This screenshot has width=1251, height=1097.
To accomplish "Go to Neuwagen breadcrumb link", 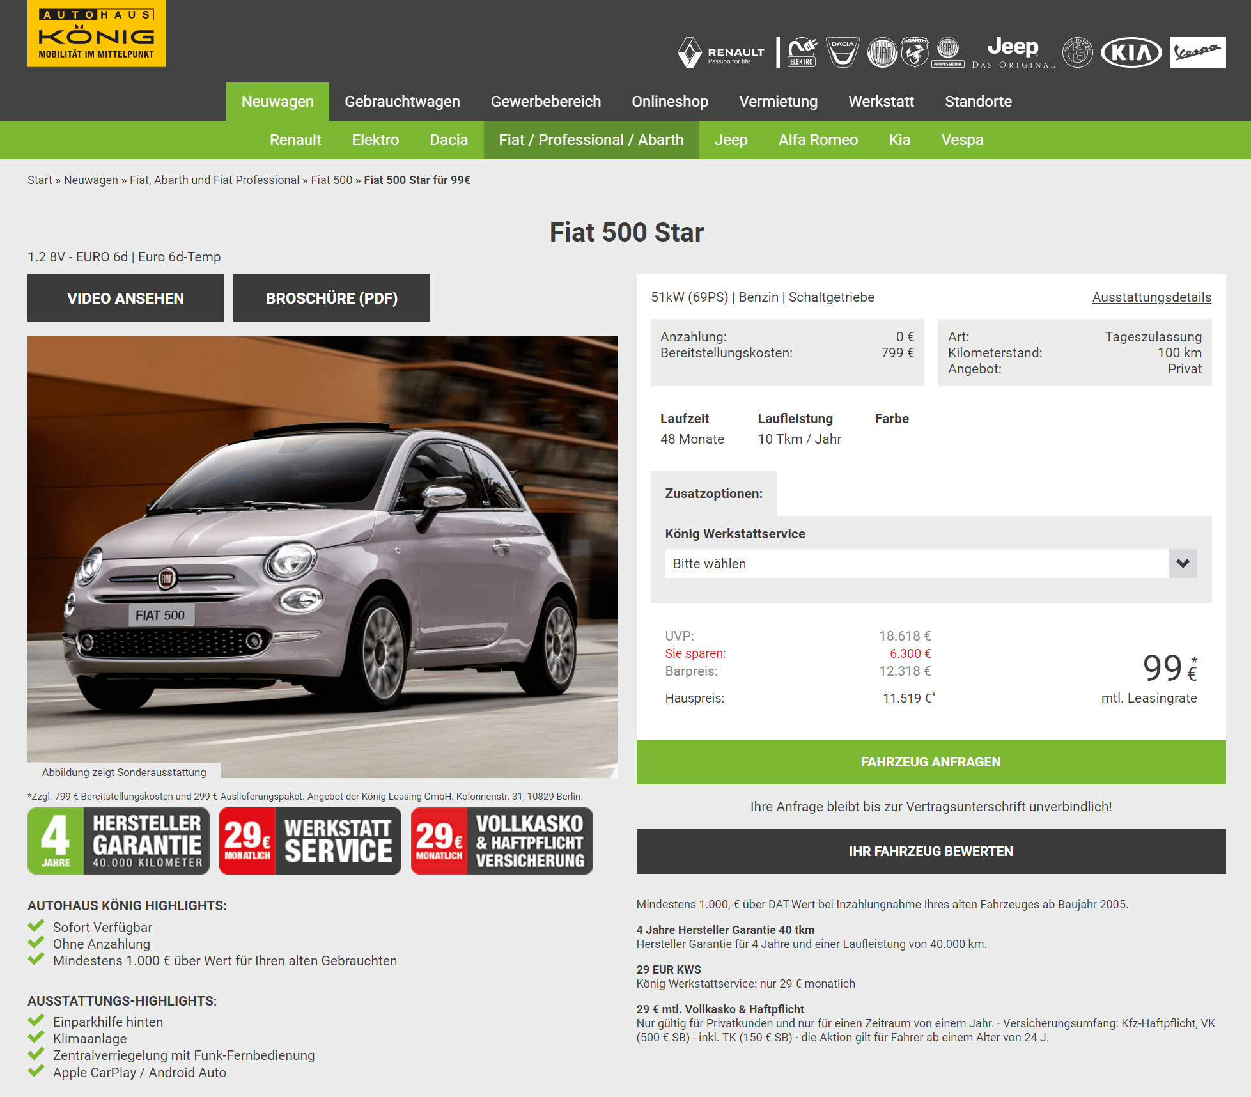I will 91,180.
